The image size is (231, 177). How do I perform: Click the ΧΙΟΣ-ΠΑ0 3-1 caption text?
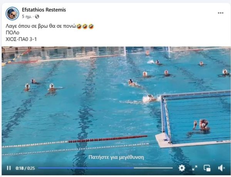point(21,39)
